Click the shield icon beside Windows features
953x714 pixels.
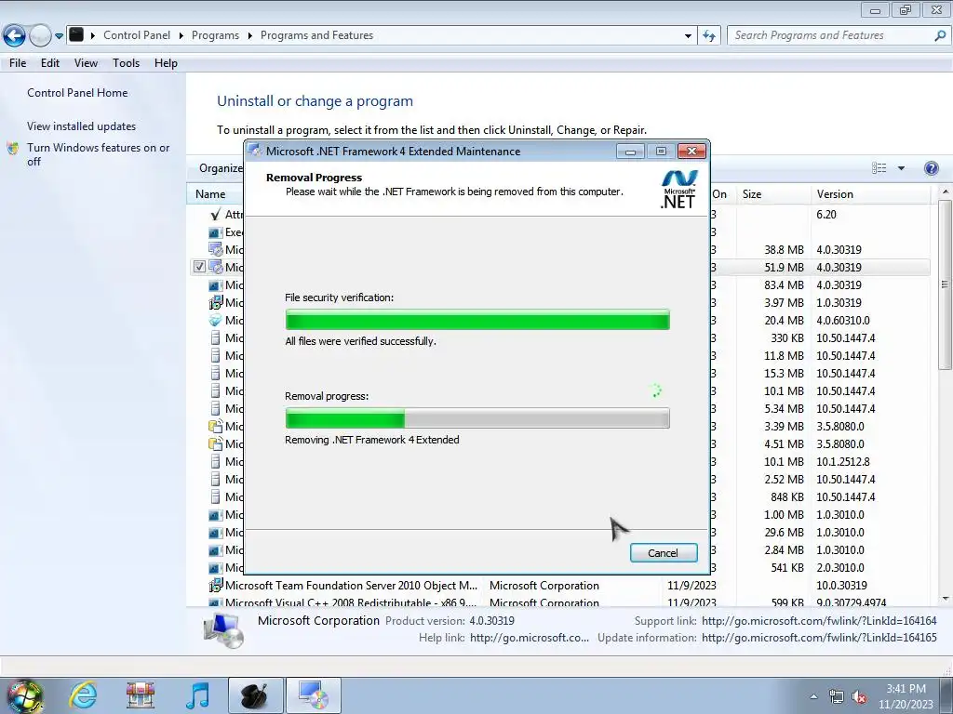pyautogui.click(x=13, y=148)
